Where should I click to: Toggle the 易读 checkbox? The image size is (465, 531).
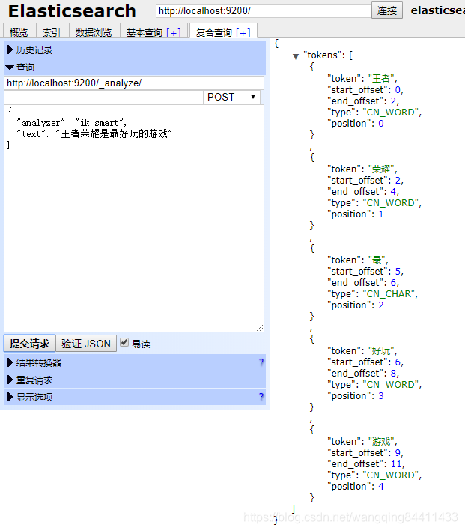click(x=124, y=342)
